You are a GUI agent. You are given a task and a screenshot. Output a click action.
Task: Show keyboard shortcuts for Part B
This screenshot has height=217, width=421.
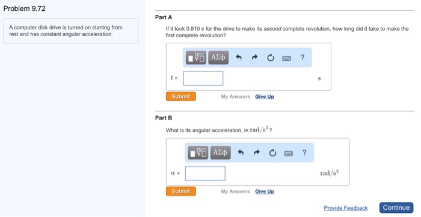(289, 153)
